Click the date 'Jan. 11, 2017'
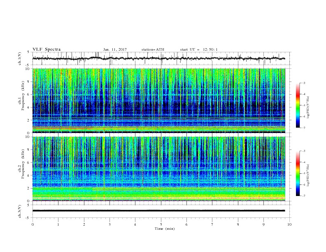 pos(115,49)
